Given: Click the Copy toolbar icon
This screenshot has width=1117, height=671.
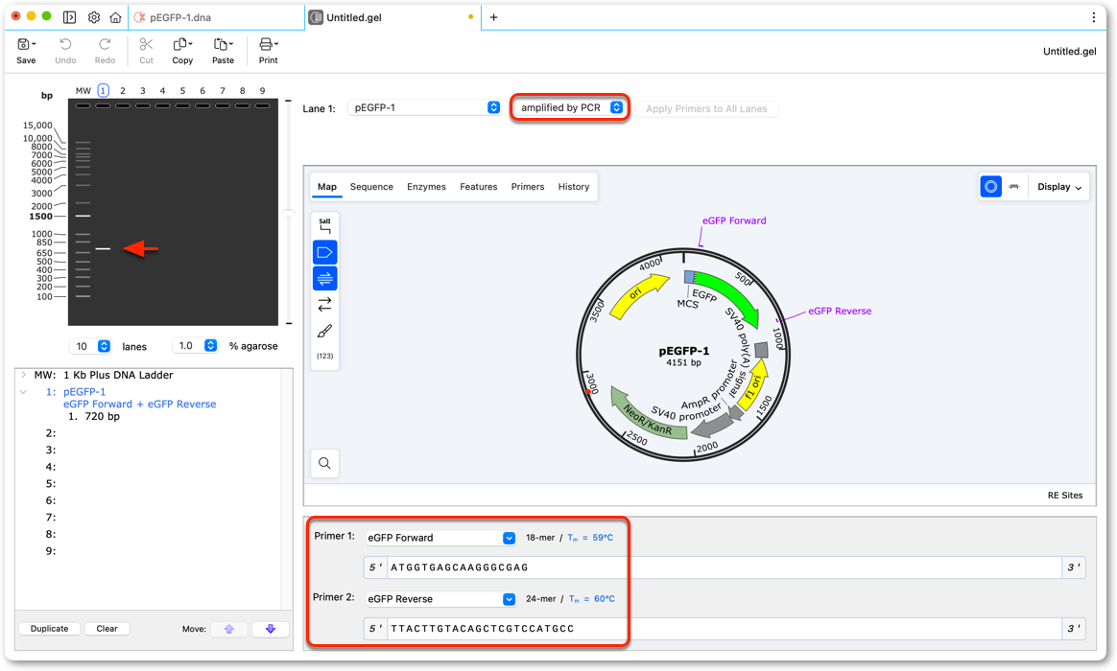Looking at the screenshot, I should pyautogui.click(x=180, y=44).
